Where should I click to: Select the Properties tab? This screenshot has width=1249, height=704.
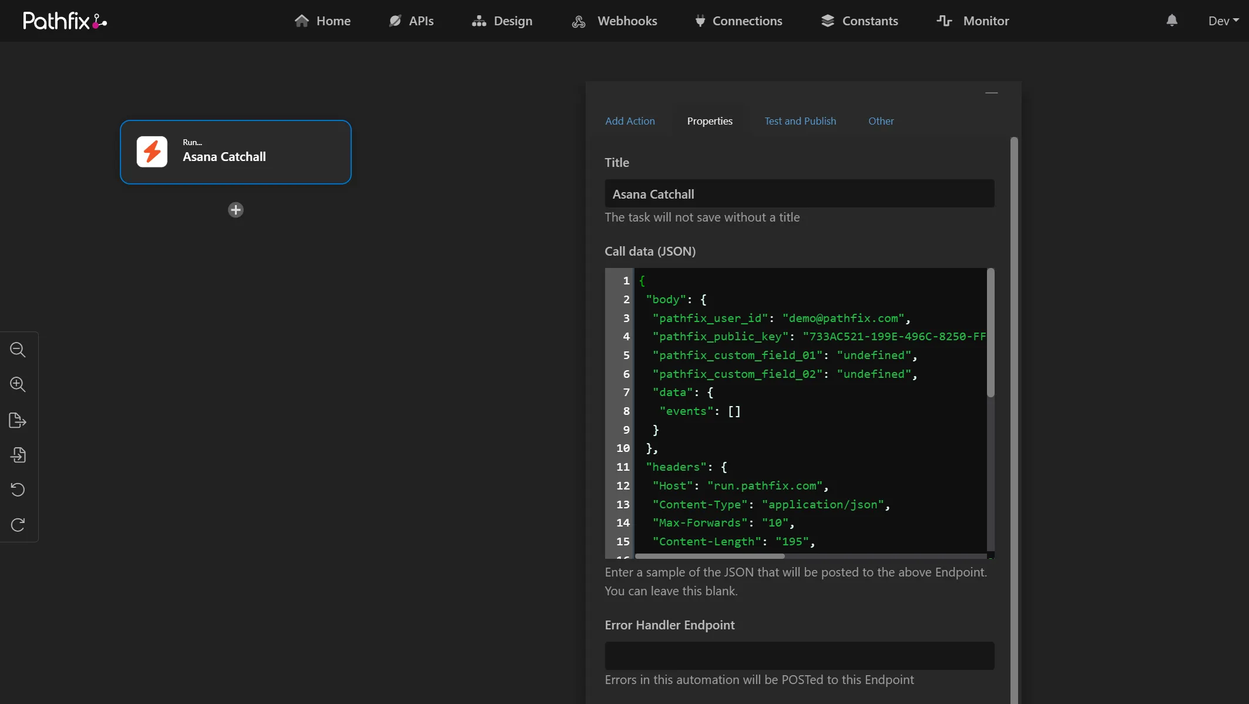point(710,121)
